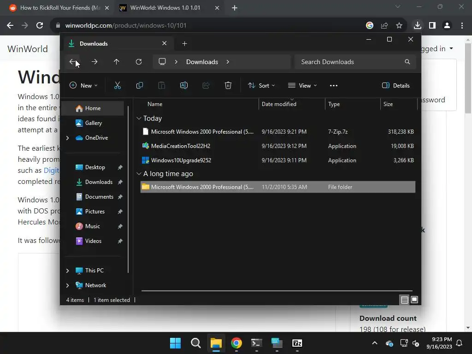
Task: Switch to the RickRoll Reddit browser tab
Action: click(x=59, y=8)
